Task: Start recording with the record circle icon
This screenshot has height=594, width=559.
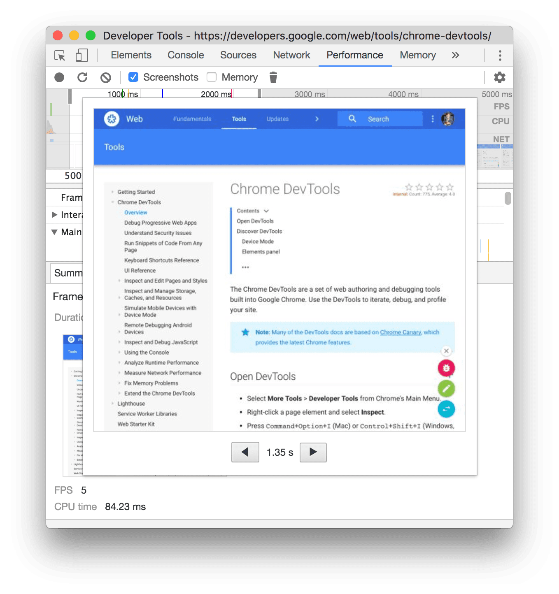Action: pos(59,77)
